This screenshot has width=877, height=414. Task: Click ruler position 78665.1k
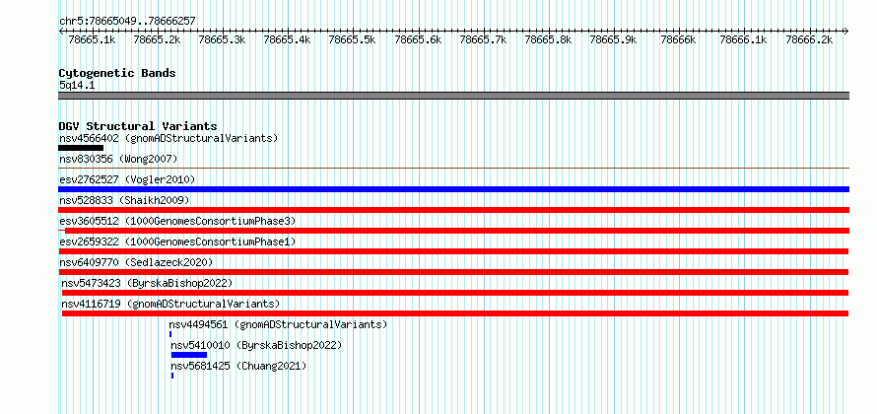click(x=92, y=39)
